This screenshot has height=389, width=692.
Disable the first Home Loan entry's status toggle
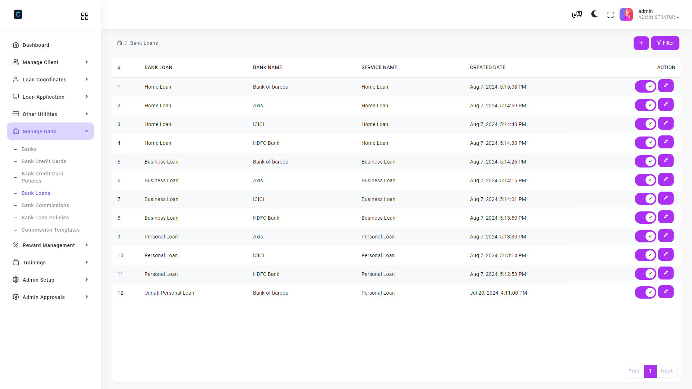pyautogui.click(x=646, y=86)
